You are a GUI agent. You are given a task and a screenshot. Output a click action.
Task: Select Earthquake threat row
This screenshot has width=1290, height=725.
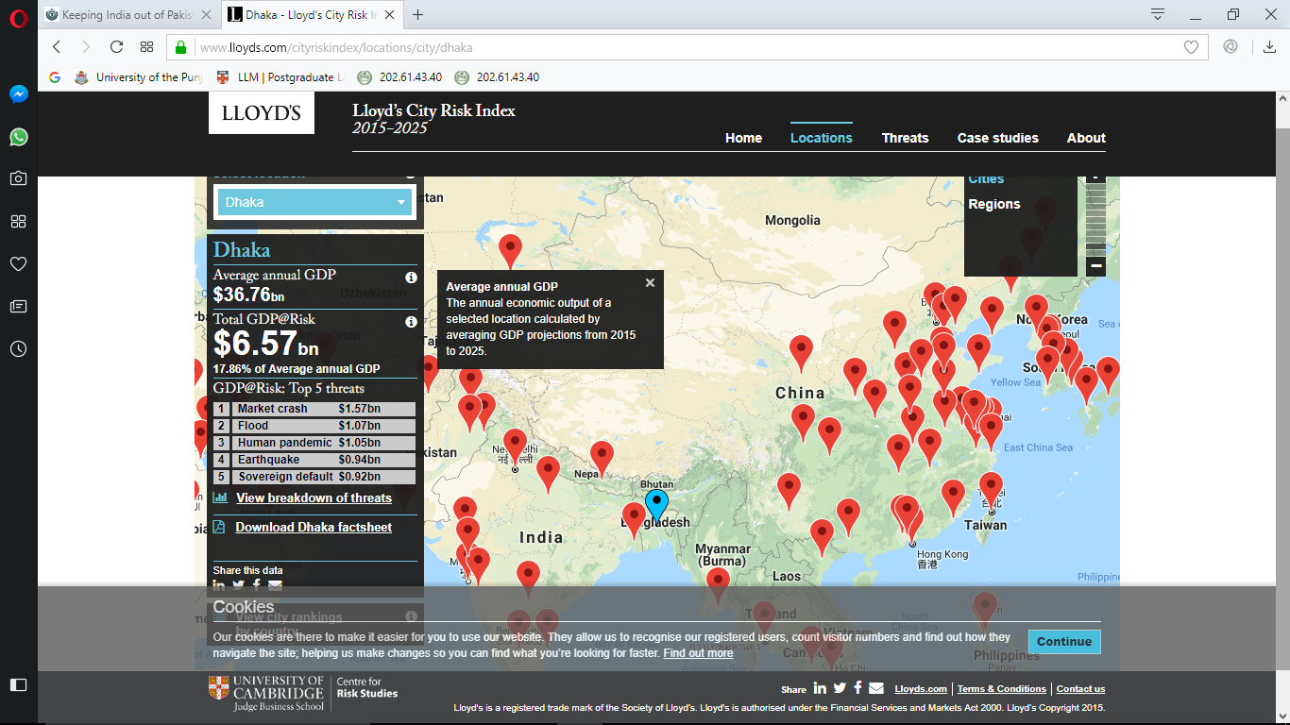click(314, 460)
